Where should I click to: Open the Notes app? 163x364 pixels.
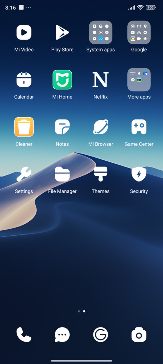pyautogui.click(x=62, y=127)
